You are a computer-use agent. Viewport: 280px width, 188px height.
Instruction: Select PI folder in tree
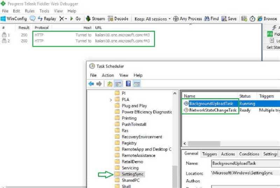click(120, 93)
